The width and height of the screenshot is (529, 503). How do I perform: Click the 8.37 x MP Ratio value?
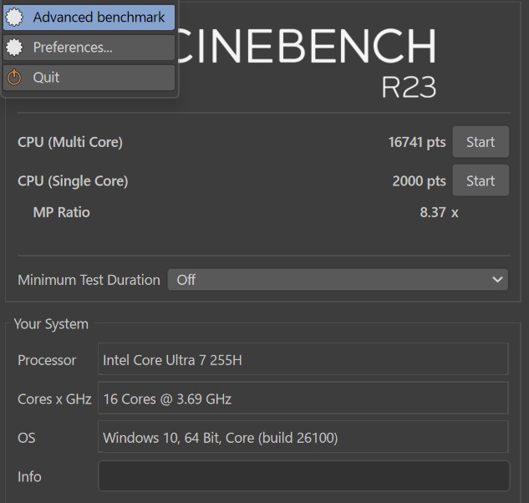[439, 212]
